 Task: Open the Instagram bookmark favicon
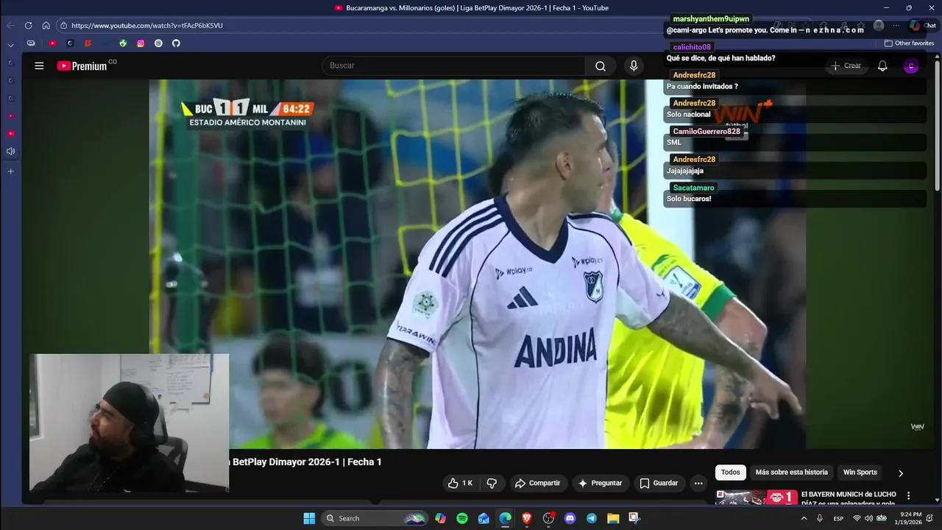point(141,43)
